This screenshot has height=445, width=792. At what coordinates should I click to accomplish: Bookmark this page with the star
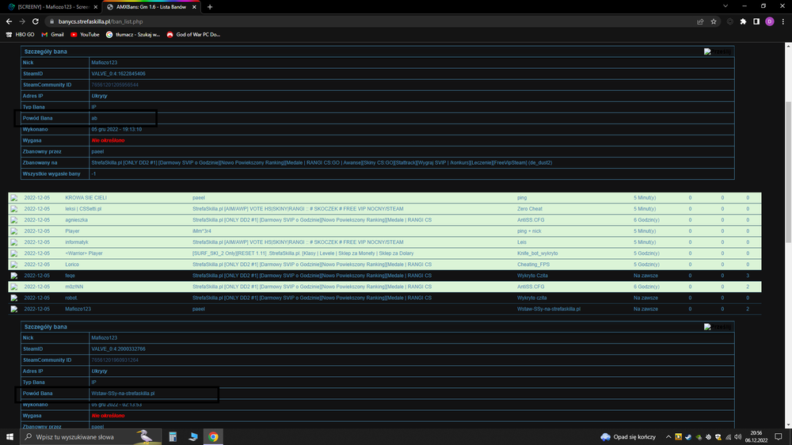(x=714, y=21)
